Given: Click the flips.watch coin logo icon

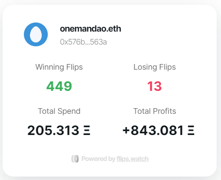Looking at the screenshot, I should pyautogui.click(x=75, y=159).
